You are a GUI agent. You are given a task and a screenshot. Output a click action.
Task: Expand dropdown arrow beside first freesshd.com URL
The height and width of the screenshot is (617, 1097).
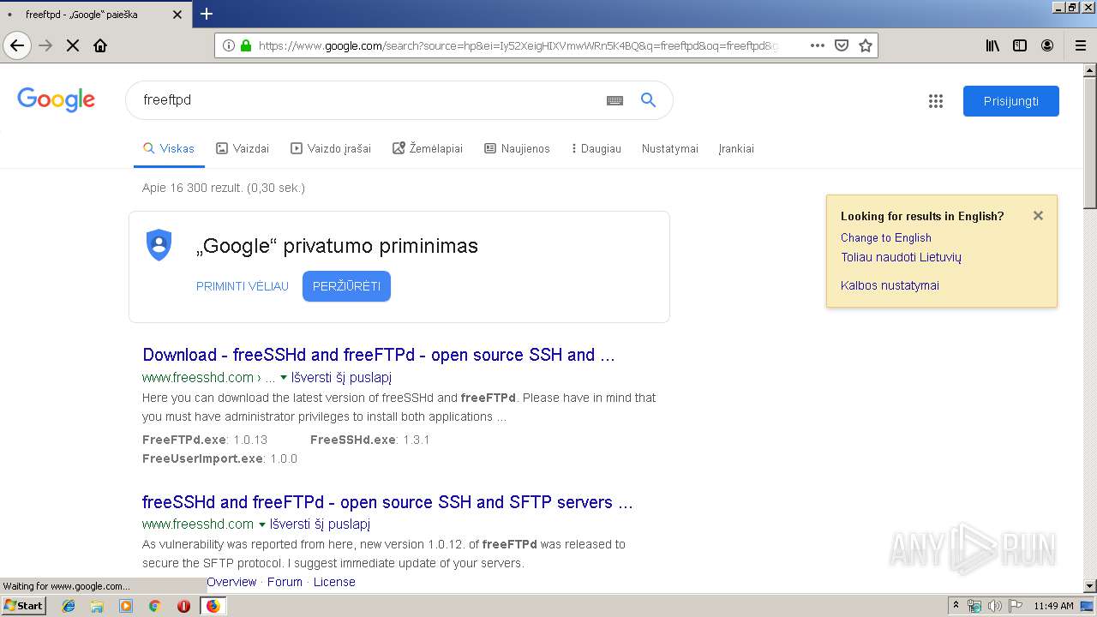point(284,378)
